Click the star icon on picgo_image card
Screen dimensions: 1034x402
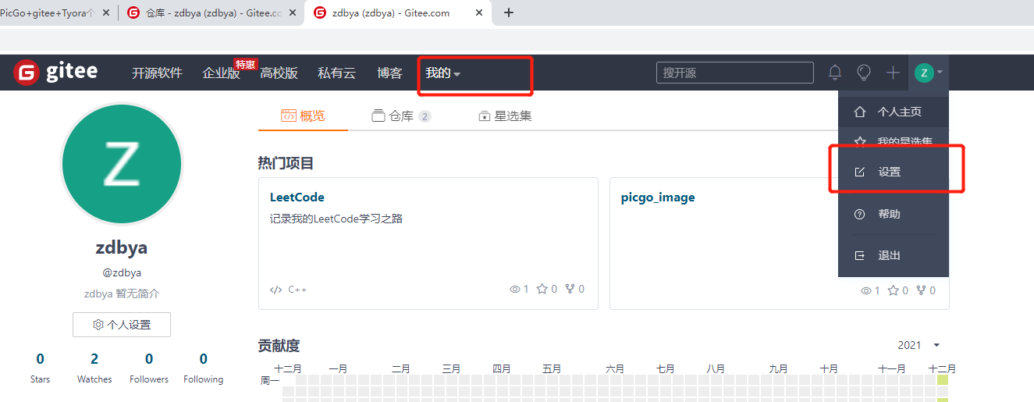894,290
